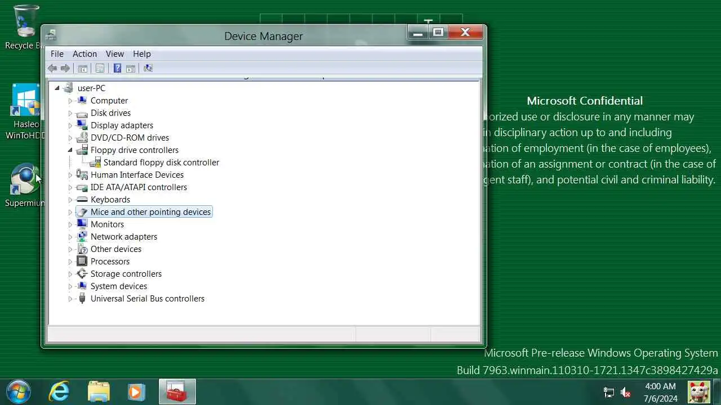The image size is (721, 405).
Task: Click the Properties toolbar icon
Action: [x=100, y=68]
